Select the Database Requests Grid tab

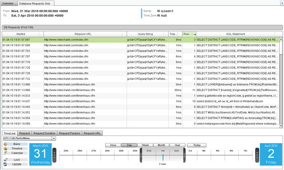pyautogui.click(x=36, y=3)
